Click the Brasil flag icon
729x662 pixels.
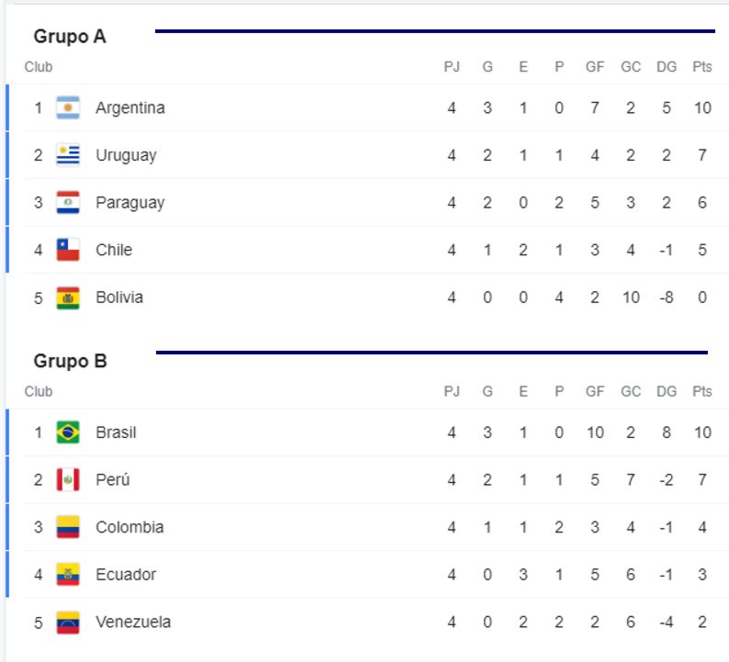68,432
